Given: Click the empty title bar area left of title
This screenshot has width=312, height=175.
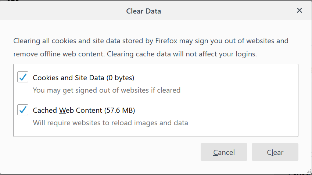Looking at the screenshot, I should [60, 10].
